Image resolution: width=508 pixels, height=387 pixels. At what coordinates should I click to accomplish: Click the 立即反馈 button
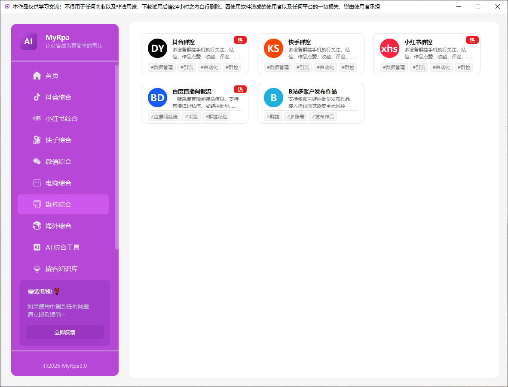tap(65, 333)
